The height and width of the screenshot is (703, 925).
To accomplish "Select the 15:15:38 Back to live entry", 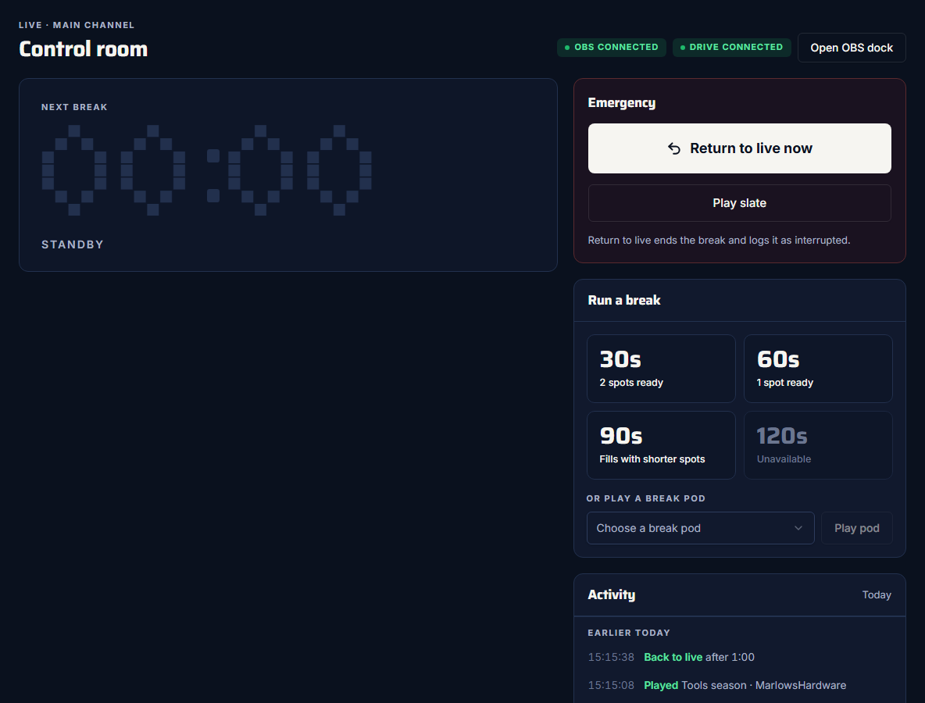I will tap(739, 657).
